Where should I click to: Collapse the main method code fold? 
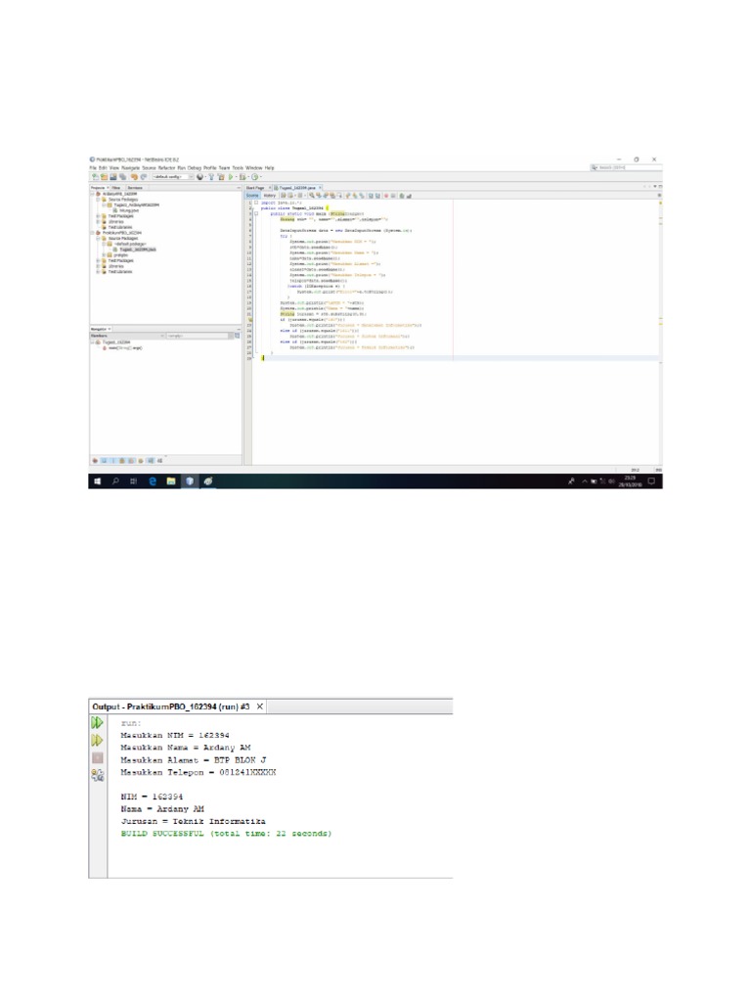(256, 213)
